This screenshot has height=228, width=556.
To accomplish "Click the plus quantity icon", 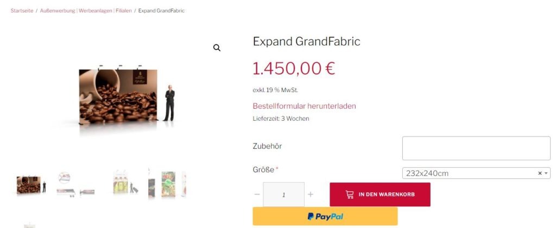I will 310,194.
